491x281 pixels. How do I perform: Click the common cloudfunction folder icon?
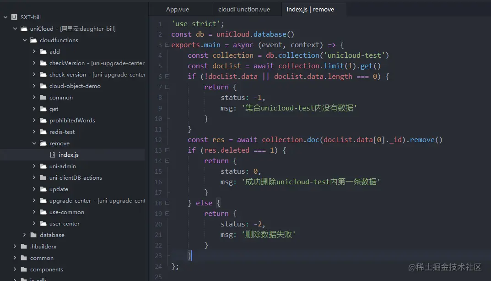(43, 98)
